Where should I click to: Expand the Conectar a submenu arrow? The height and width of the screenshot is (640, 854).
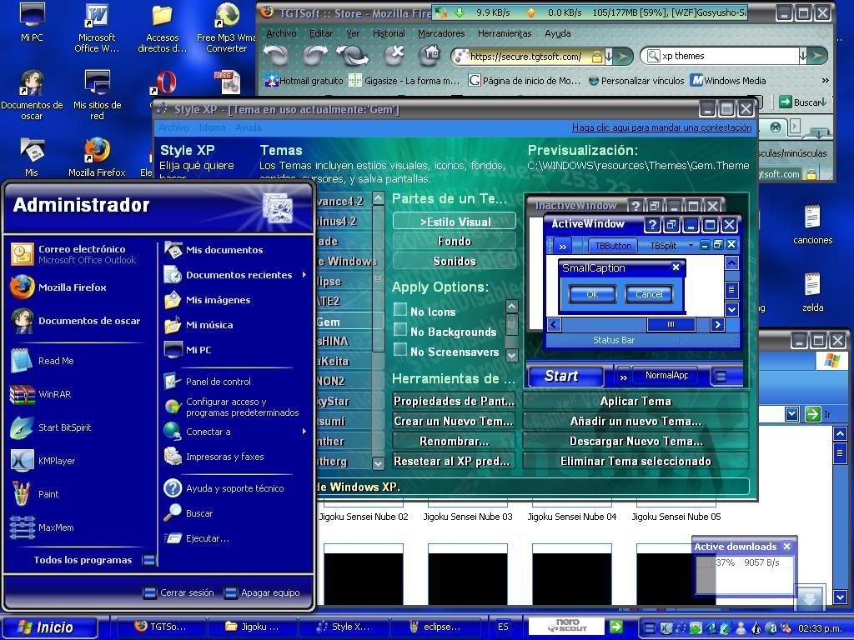click(x=304, y=432)
